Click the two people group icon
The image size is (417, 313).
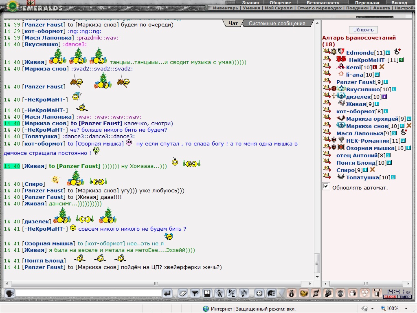pyautogui.click(x=353, y=293)
